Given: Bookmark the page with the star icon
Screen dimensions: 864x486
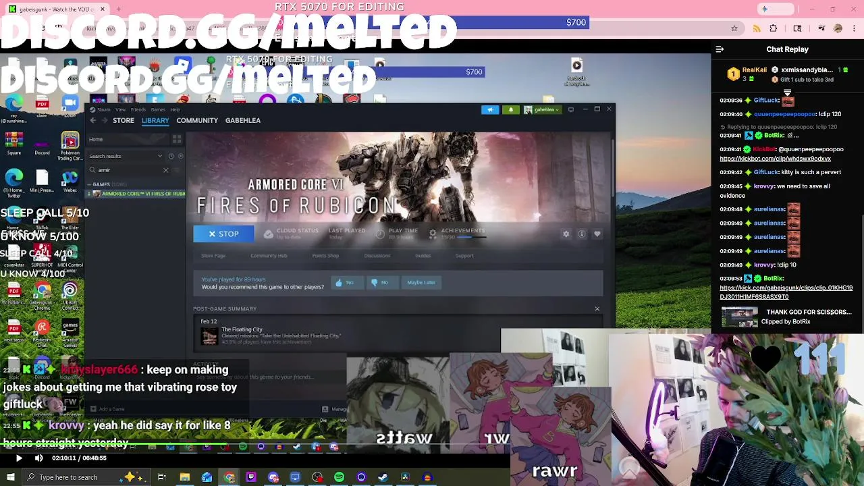Looking at the screenshot, I should coord(734,28).
